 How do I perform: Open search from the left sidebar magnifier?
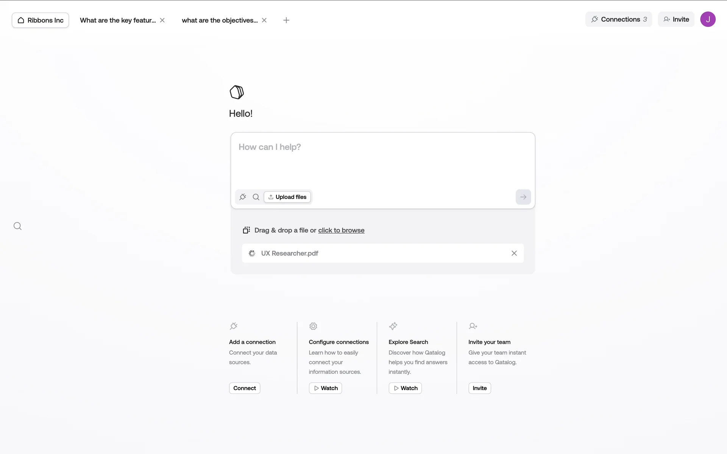pos(17,226)
